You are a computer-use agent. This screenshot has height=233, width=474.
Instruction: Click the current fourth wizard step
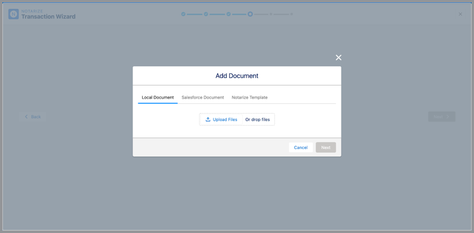pyautogui.click(x=250, y=14)
